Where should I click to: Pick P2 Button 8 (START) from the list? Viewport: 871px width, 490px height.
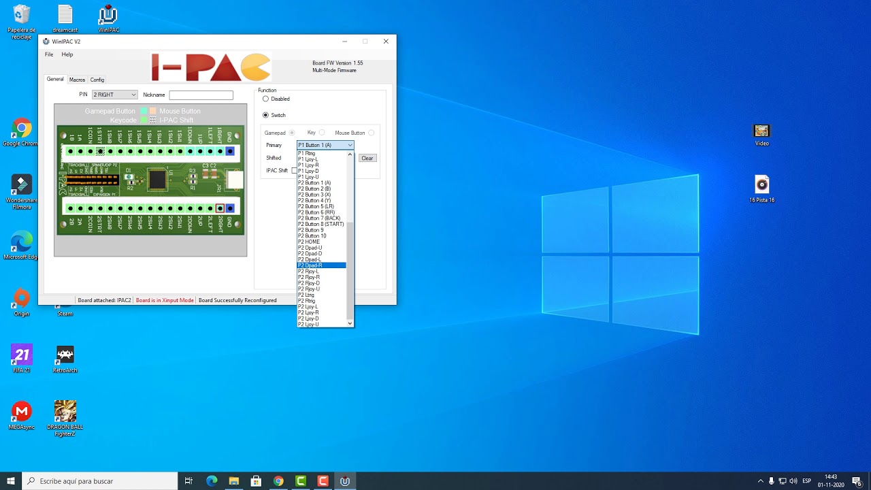click(322, 224)
